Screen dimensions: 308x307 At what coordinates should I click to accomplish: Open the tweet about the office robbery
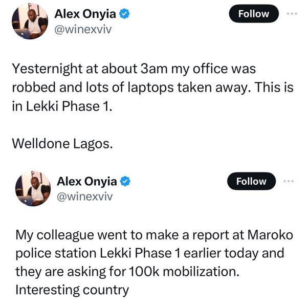152,88
